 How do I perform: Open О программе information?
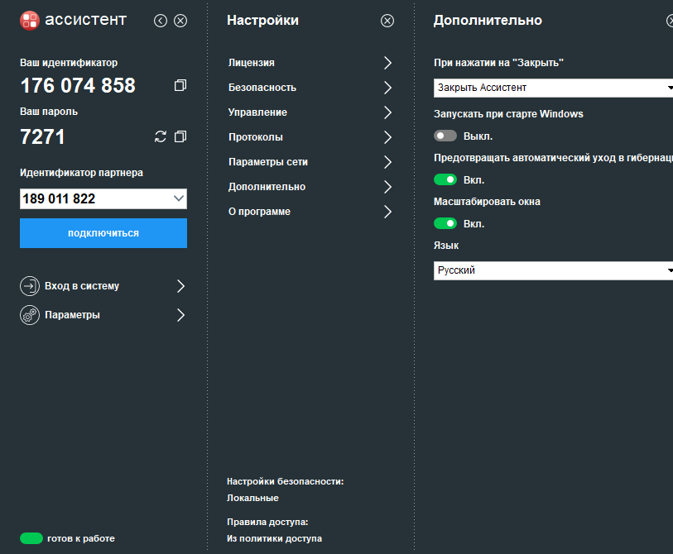[306, 211]
